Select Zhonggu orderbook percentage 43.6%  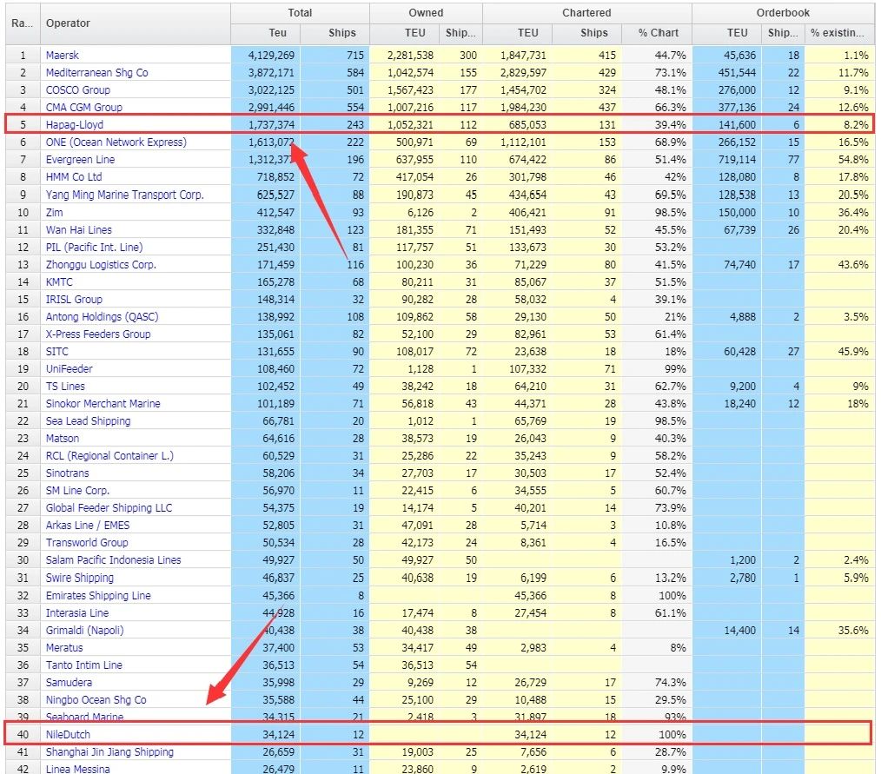(x=853, y=265)
